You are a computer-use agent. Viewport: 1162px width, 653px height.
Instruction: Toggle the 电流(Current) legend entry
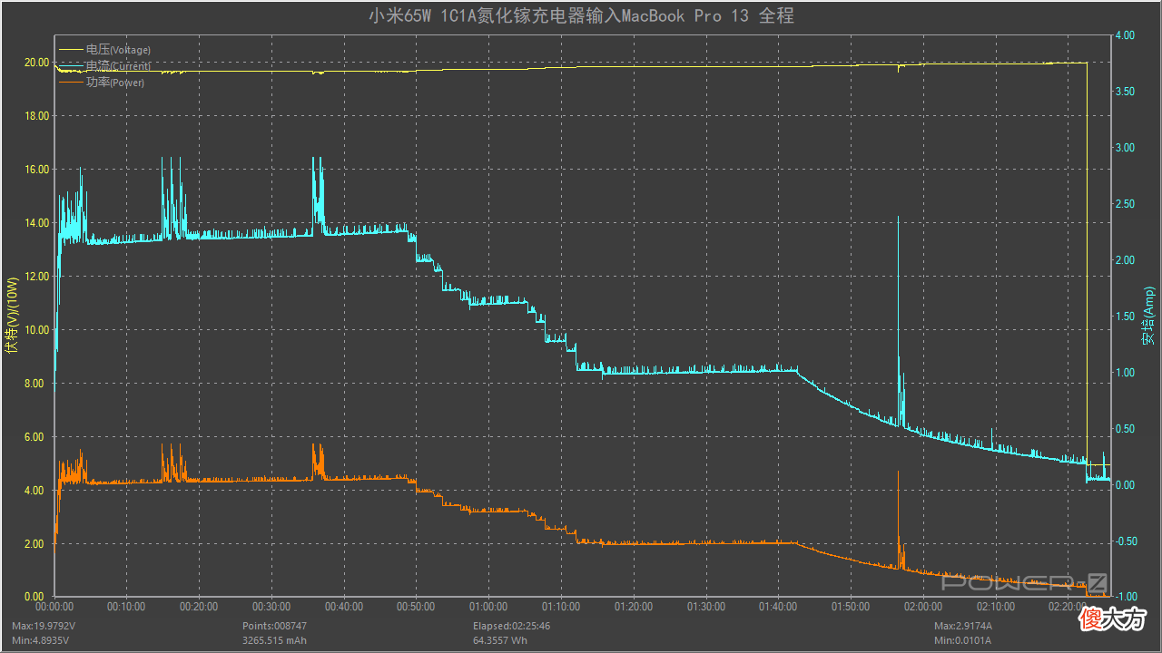[118, 66]
